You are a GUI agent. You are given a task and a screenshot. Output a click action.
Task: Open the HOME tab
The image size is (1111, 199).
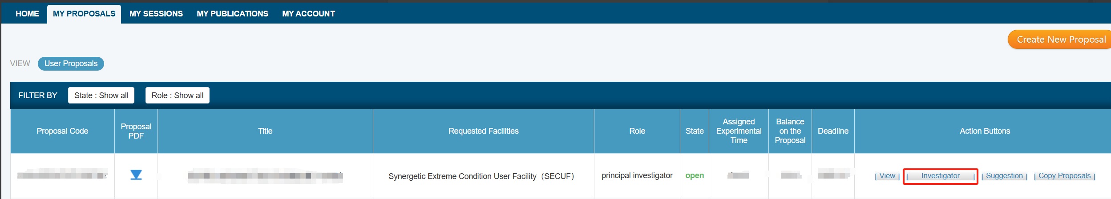tap(27, 14)
